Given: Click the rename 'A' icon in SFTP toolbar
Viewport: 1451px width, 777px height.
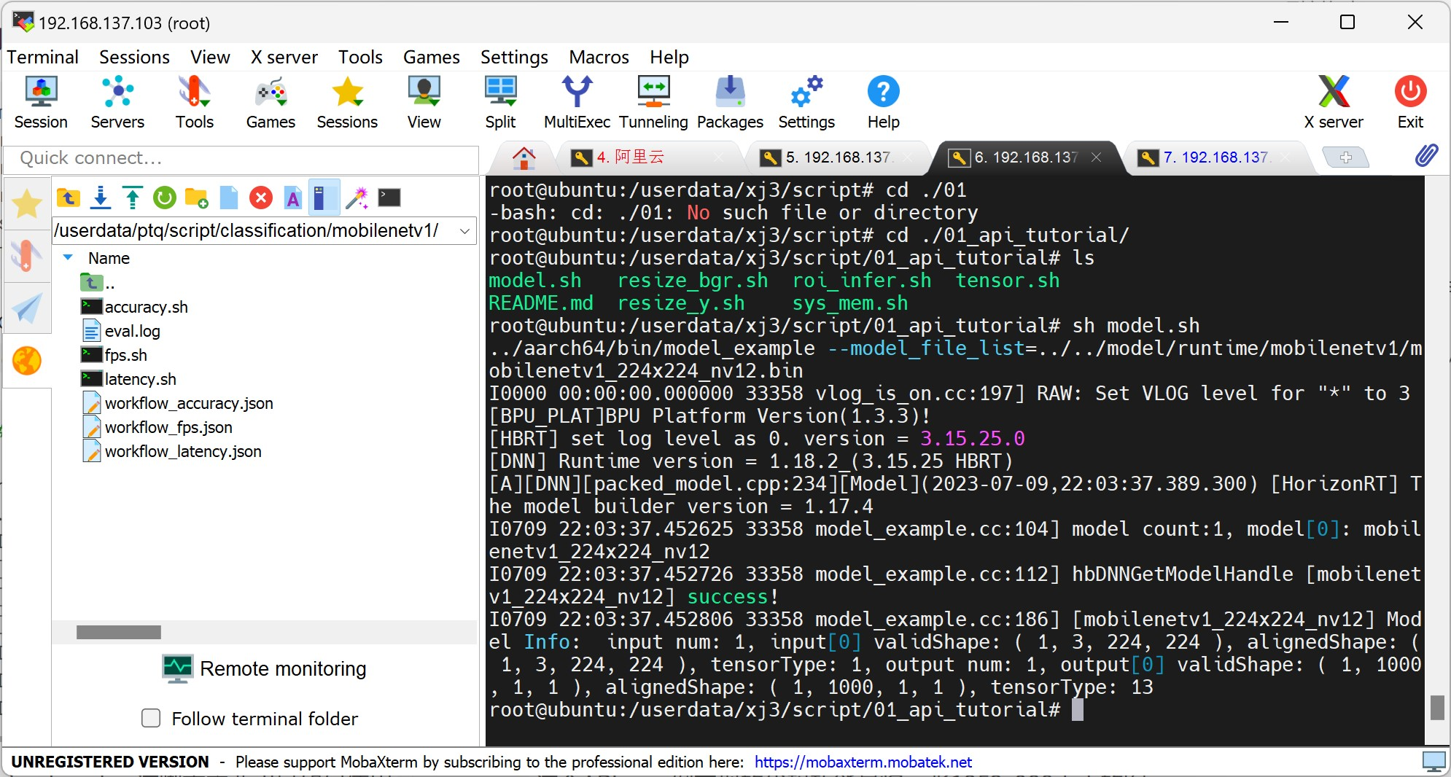Looking at the screenshot, I should 293,198.
